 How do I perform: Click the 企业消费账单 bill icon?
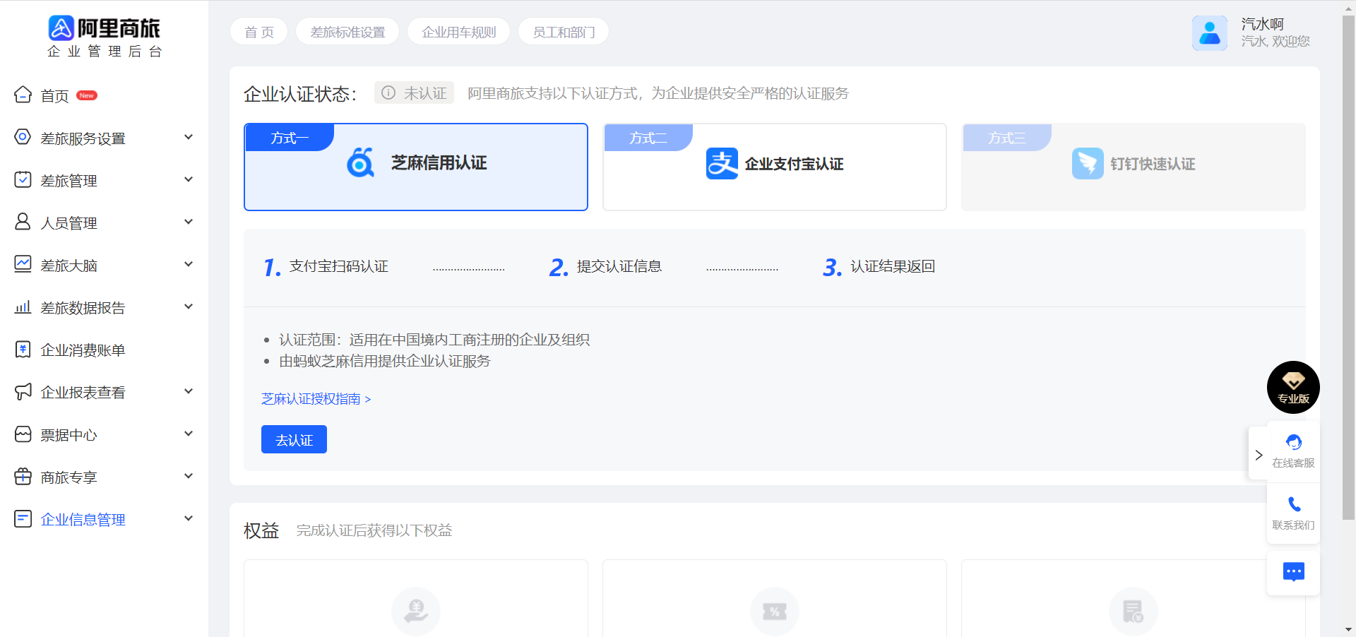coord(23,349)
